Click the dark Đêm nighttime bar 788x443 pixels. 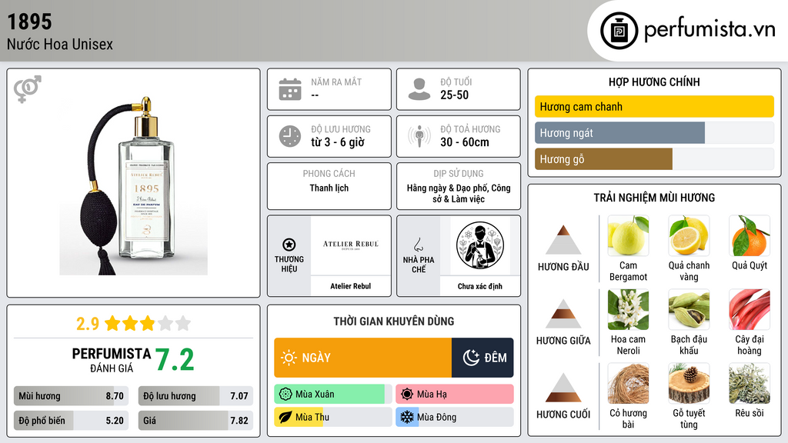(x=482, y=358)
